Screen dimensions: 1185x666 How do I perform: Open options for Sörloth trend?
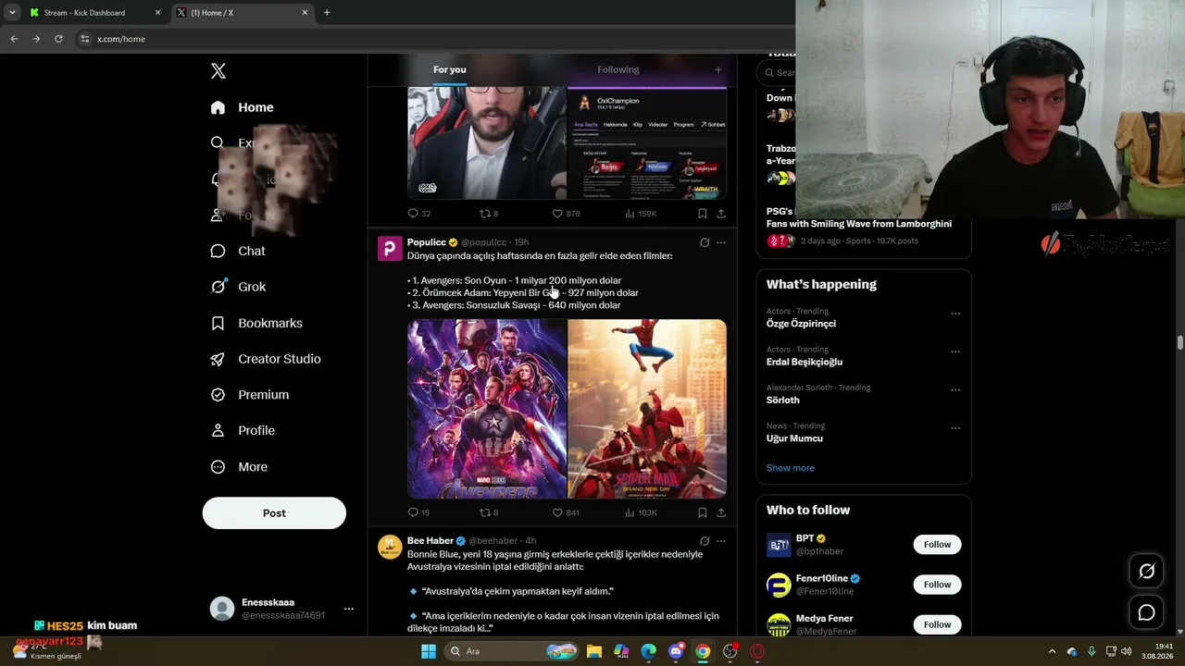pos(955,389)
